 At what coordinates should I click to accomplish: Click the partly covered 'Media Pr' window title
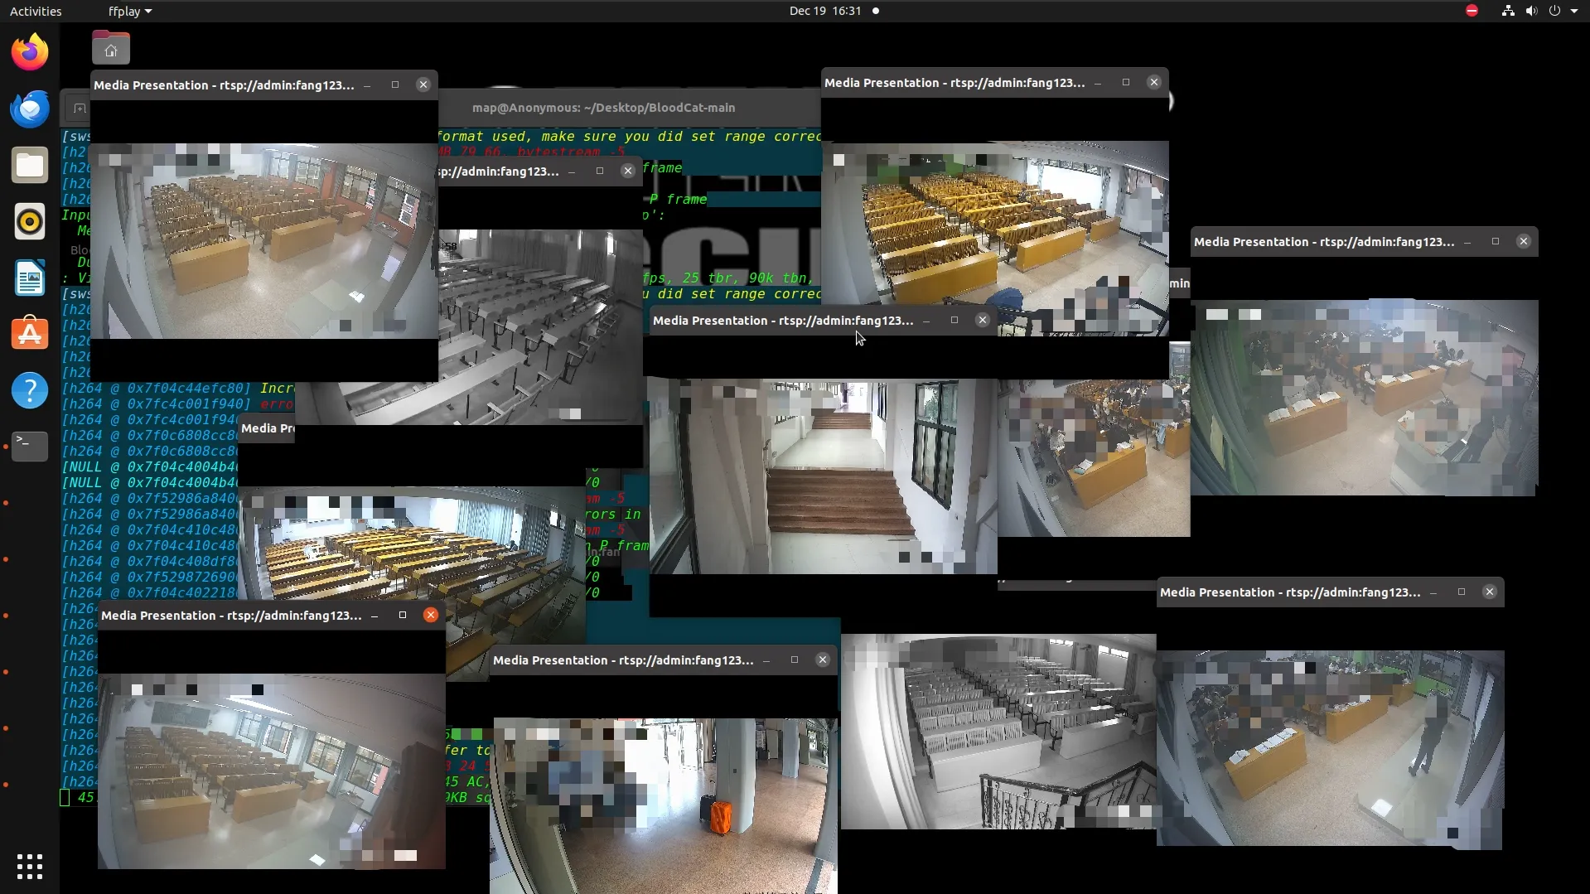267,428
